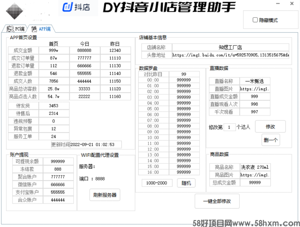Edit the 00:00 data value
This screenshot has height=227, width=300.
(184, 80)
